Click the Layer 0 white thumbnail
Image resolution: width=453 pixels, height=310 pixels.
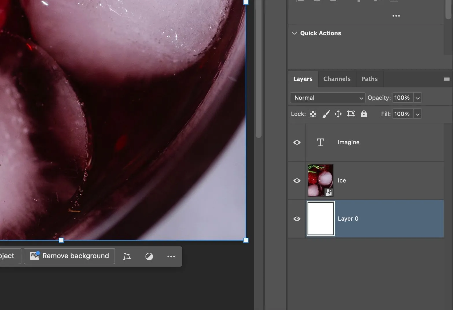pyautogui.click(x=321, y=219)
